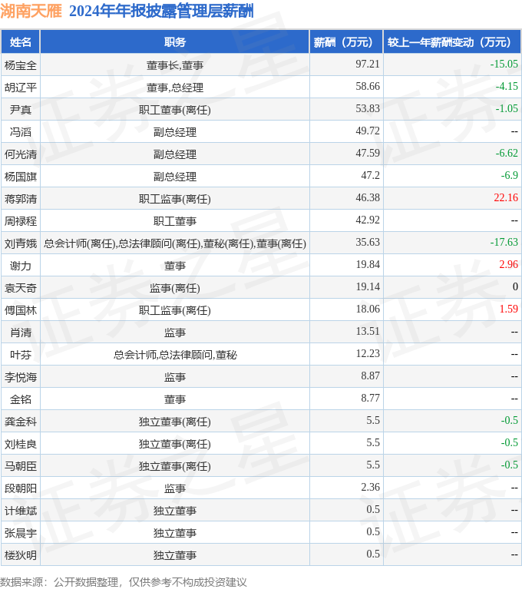Image resolution: width=522 pixels, height=589 pixels.
Task: Click the 职务 column header
Action: click(x=174, y=42)
